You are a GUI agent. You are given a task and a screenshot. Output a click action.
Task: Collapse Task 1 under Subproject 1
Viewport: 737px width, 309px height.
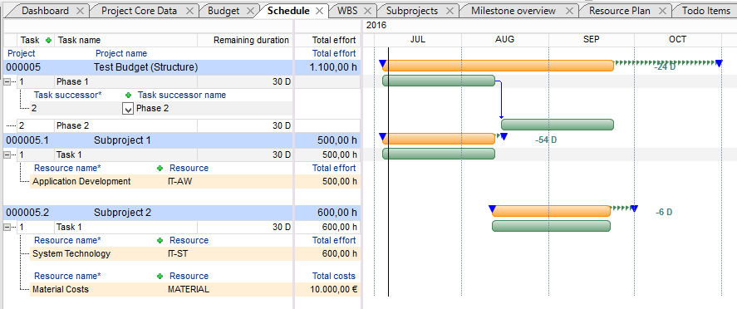(x=7, y=154)
